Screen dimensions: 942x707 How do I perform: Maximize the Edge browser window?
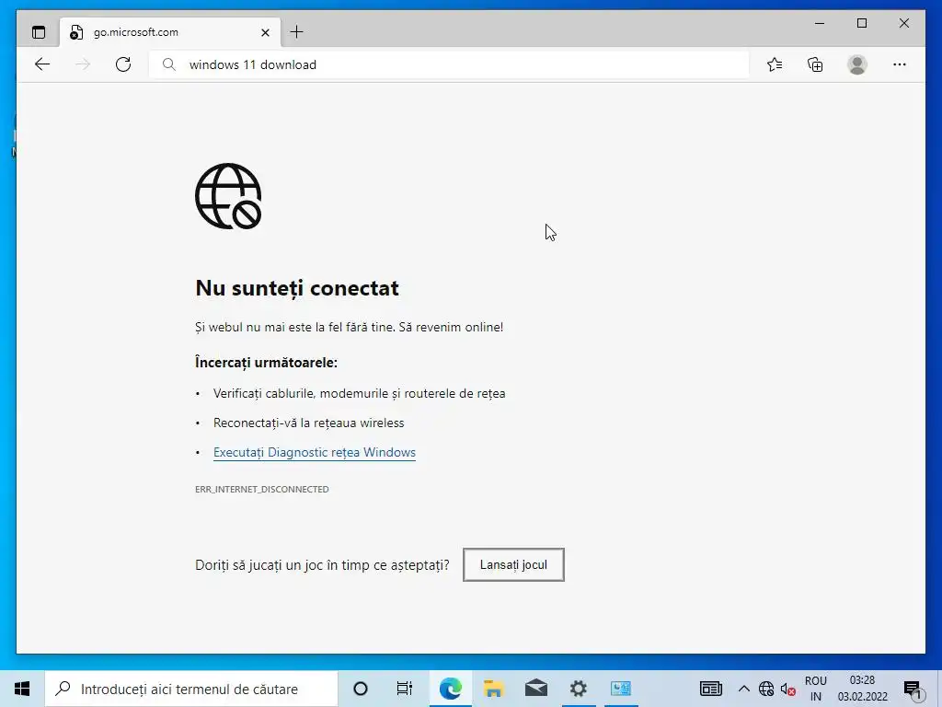tap(861, 23)
